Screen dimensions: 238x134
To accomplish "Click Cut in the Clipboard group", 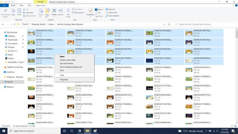I will click(x=26, y=9).
